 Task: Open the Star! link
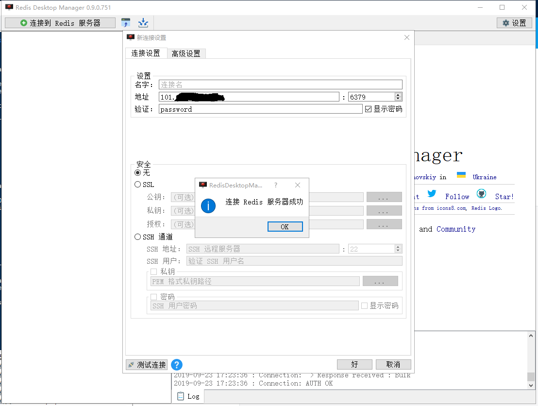504,197
